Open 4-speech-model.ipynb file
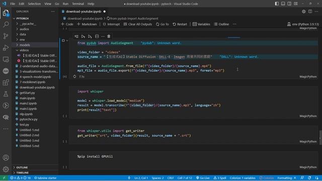The image size is (322, 181). point(35,77)
